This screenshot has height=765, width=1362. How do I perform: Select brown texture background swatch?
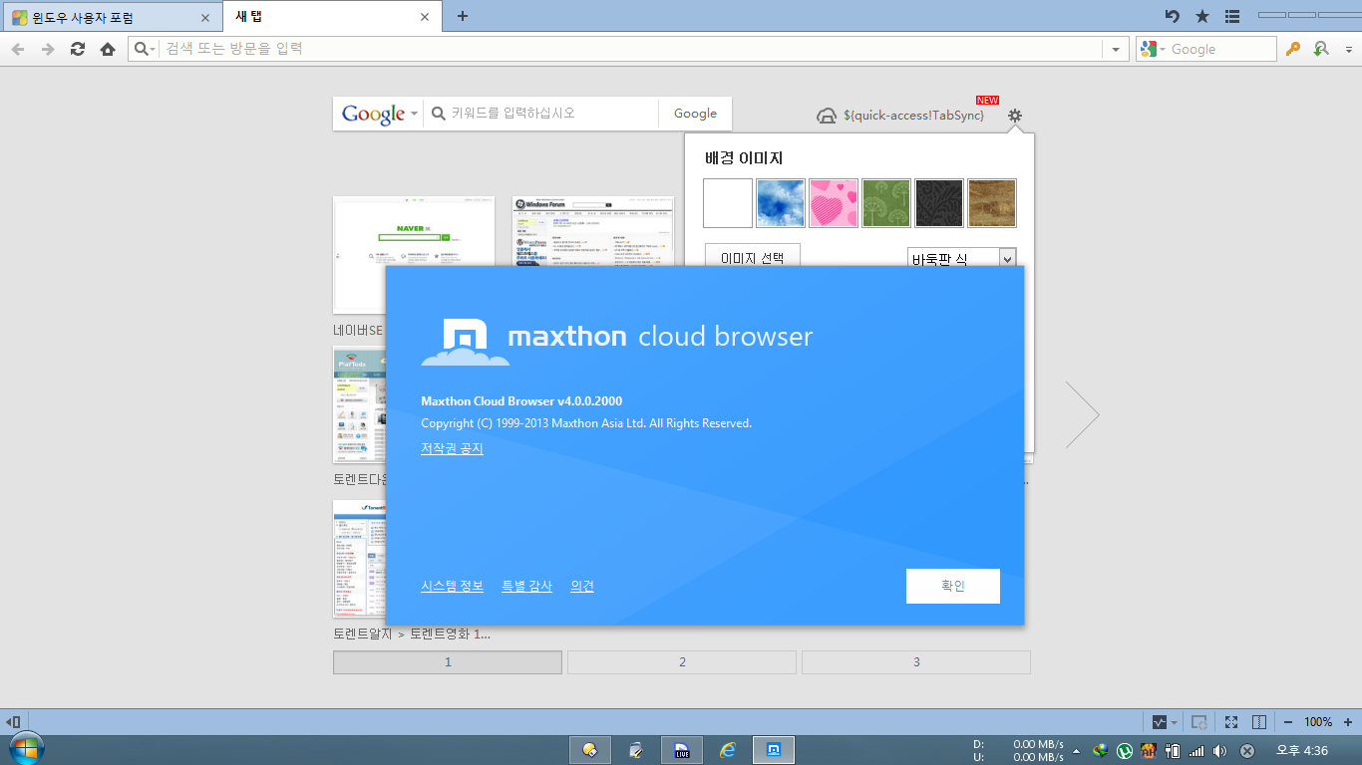992,203
